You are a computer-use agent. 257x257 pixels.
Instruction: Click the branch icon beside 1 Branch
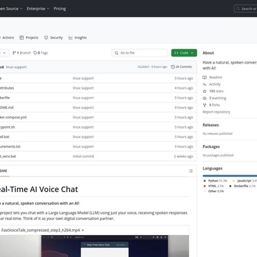point(14,53)
